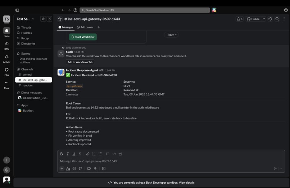290x188 pixels.
Task: Star the channel with the star icon
Action: coord(60,19)
